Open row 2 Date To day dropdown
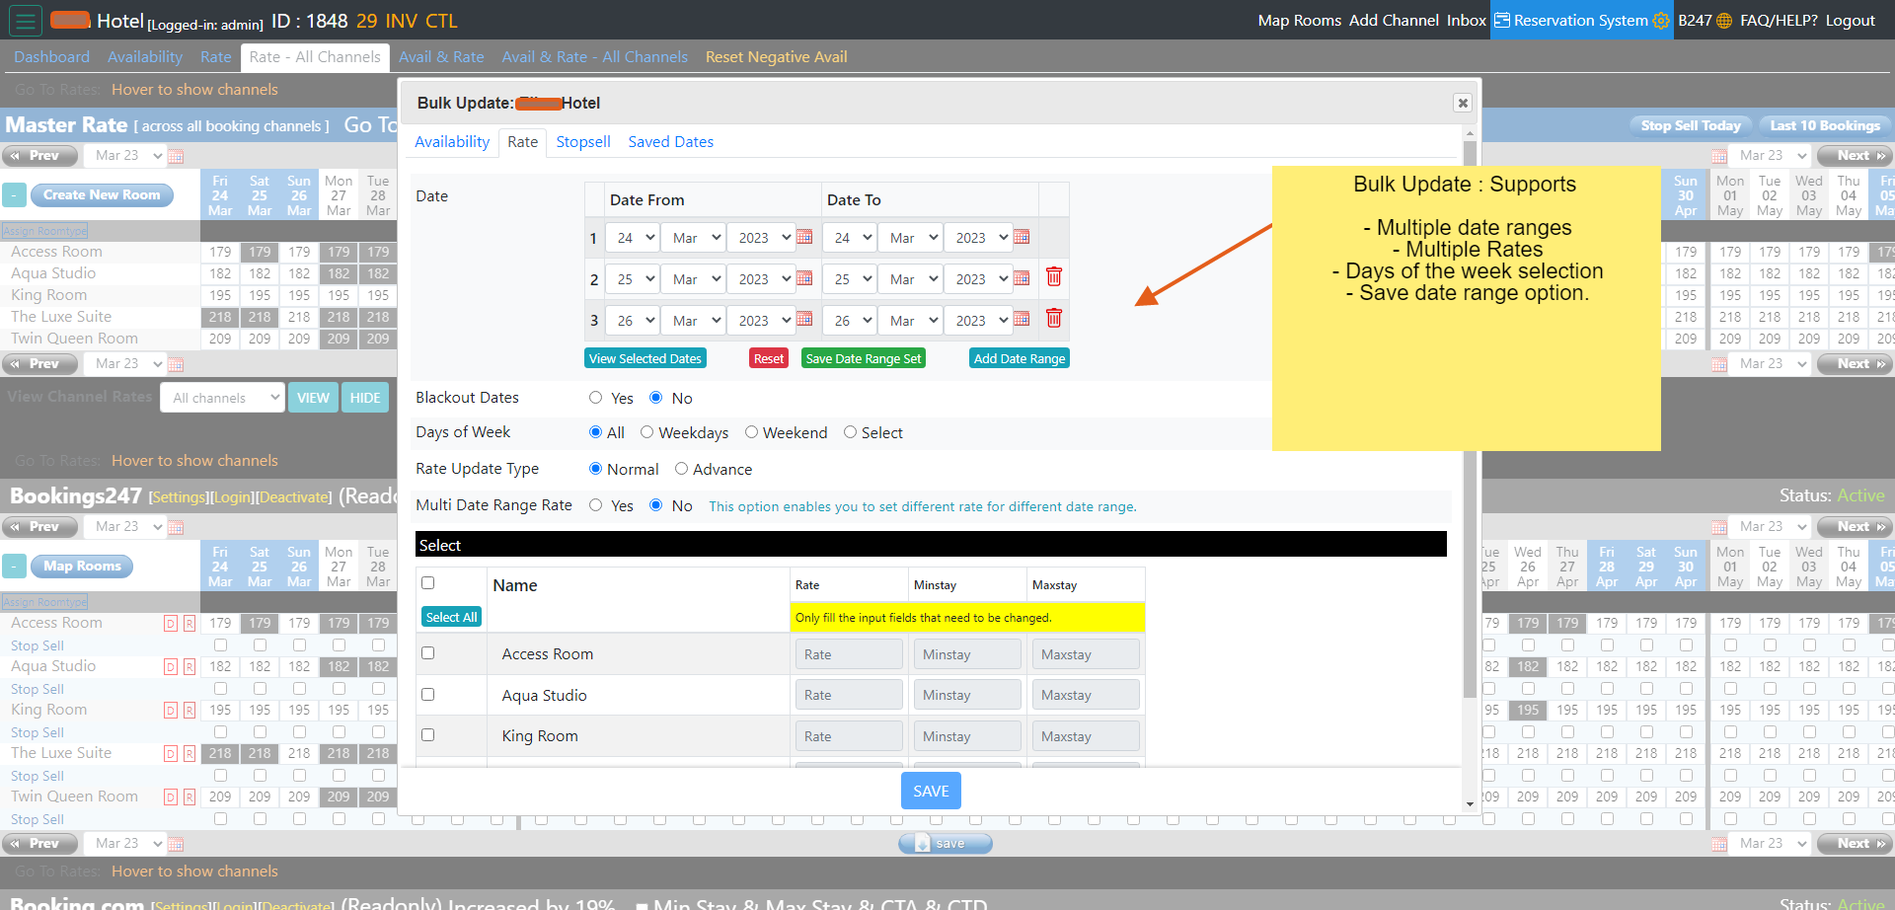This screenshot has height=910, width=1895. (x=850, y=279)
